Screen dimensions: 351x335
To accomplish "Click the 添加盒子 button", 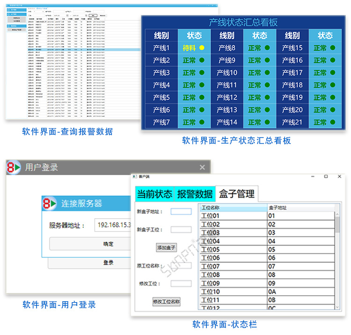I will click(166, 247).
